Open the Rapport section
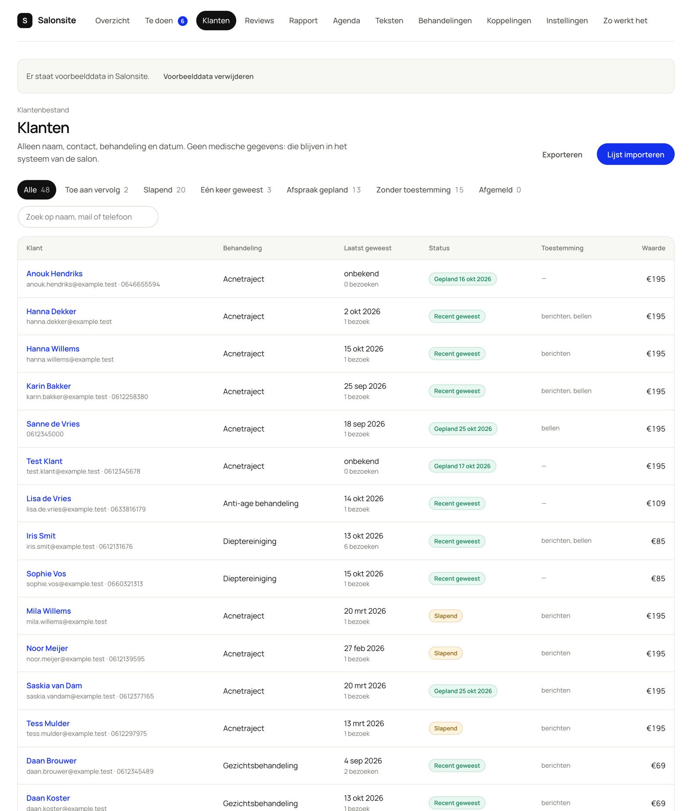Image resolution: width=692 pixels, height=811 pixels. point(303,20)
